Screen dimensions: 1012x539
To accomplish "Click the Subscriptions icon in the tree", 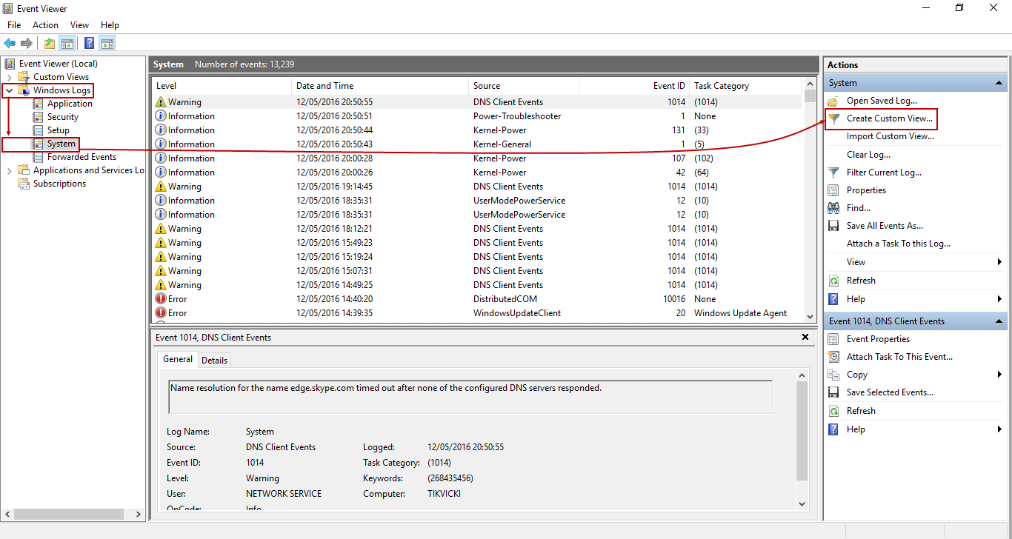I will 24,184.
